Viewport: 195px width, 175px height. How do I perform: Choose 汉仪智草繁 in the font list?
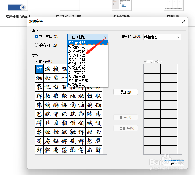pyautogui.click(x=88, y=85)
